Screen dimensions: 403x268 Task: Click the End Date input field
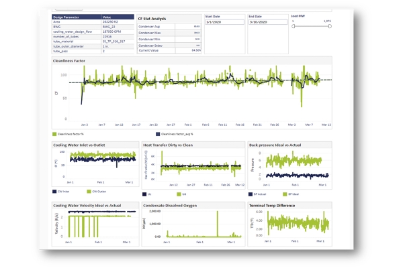(x=268, y=22)
